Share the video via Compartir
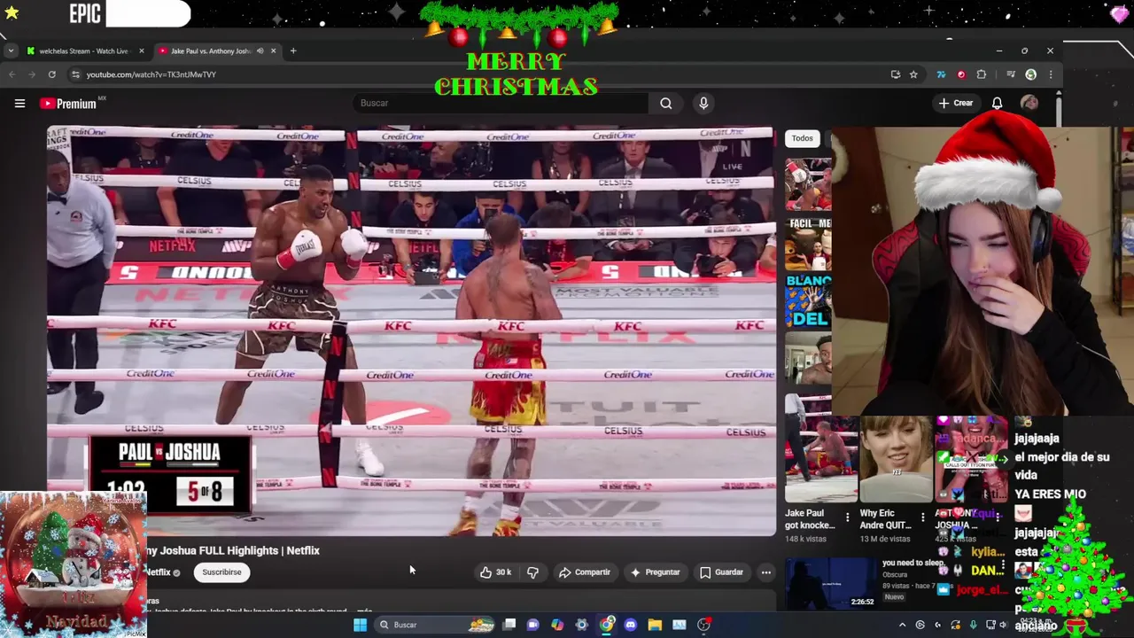 [585, 572]
